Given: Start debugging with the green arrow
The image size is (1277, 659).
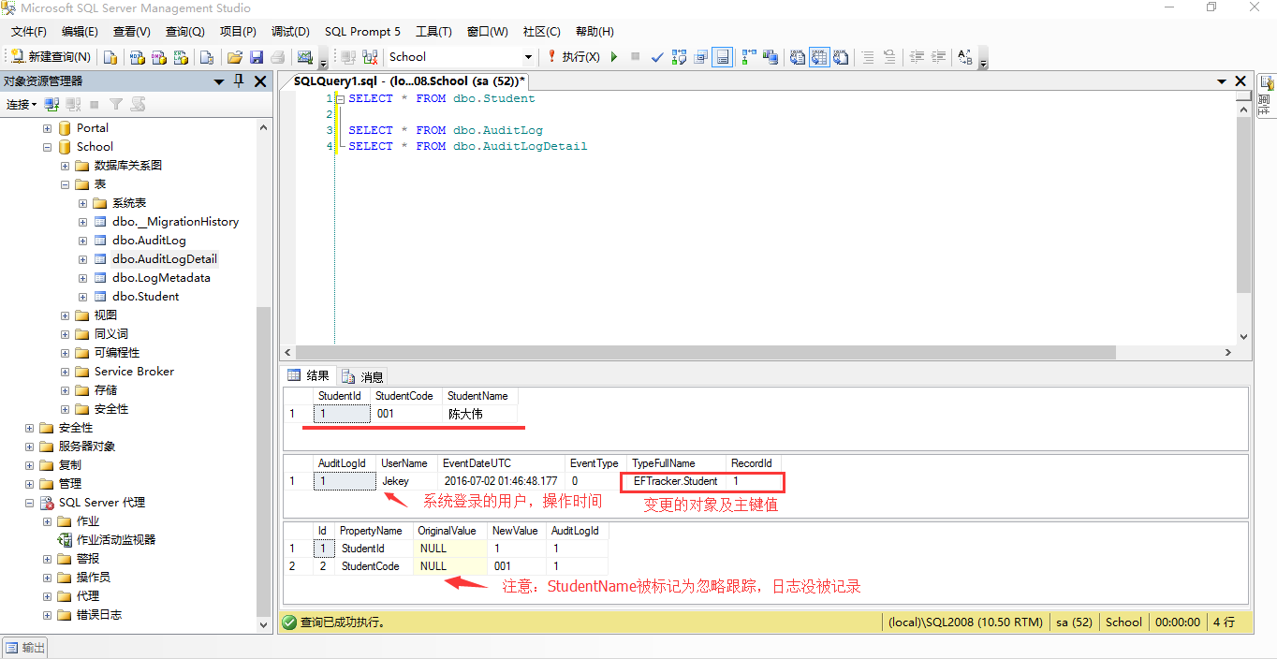Looking at the screenshot, I should coord(615,57).
